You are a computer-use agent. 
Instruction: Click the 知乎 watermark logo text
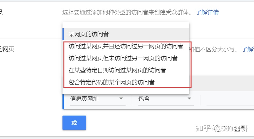tap(203, 128)
